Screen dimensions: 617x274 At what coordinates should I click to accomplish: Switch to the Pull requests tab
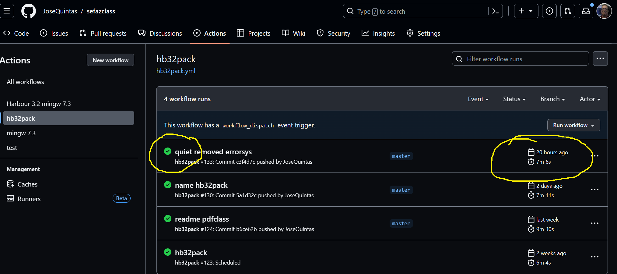point(103,33)
